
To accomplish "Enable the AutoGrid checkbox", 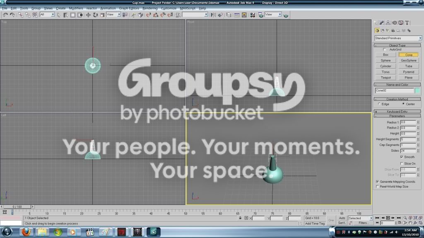I will 385,50.
